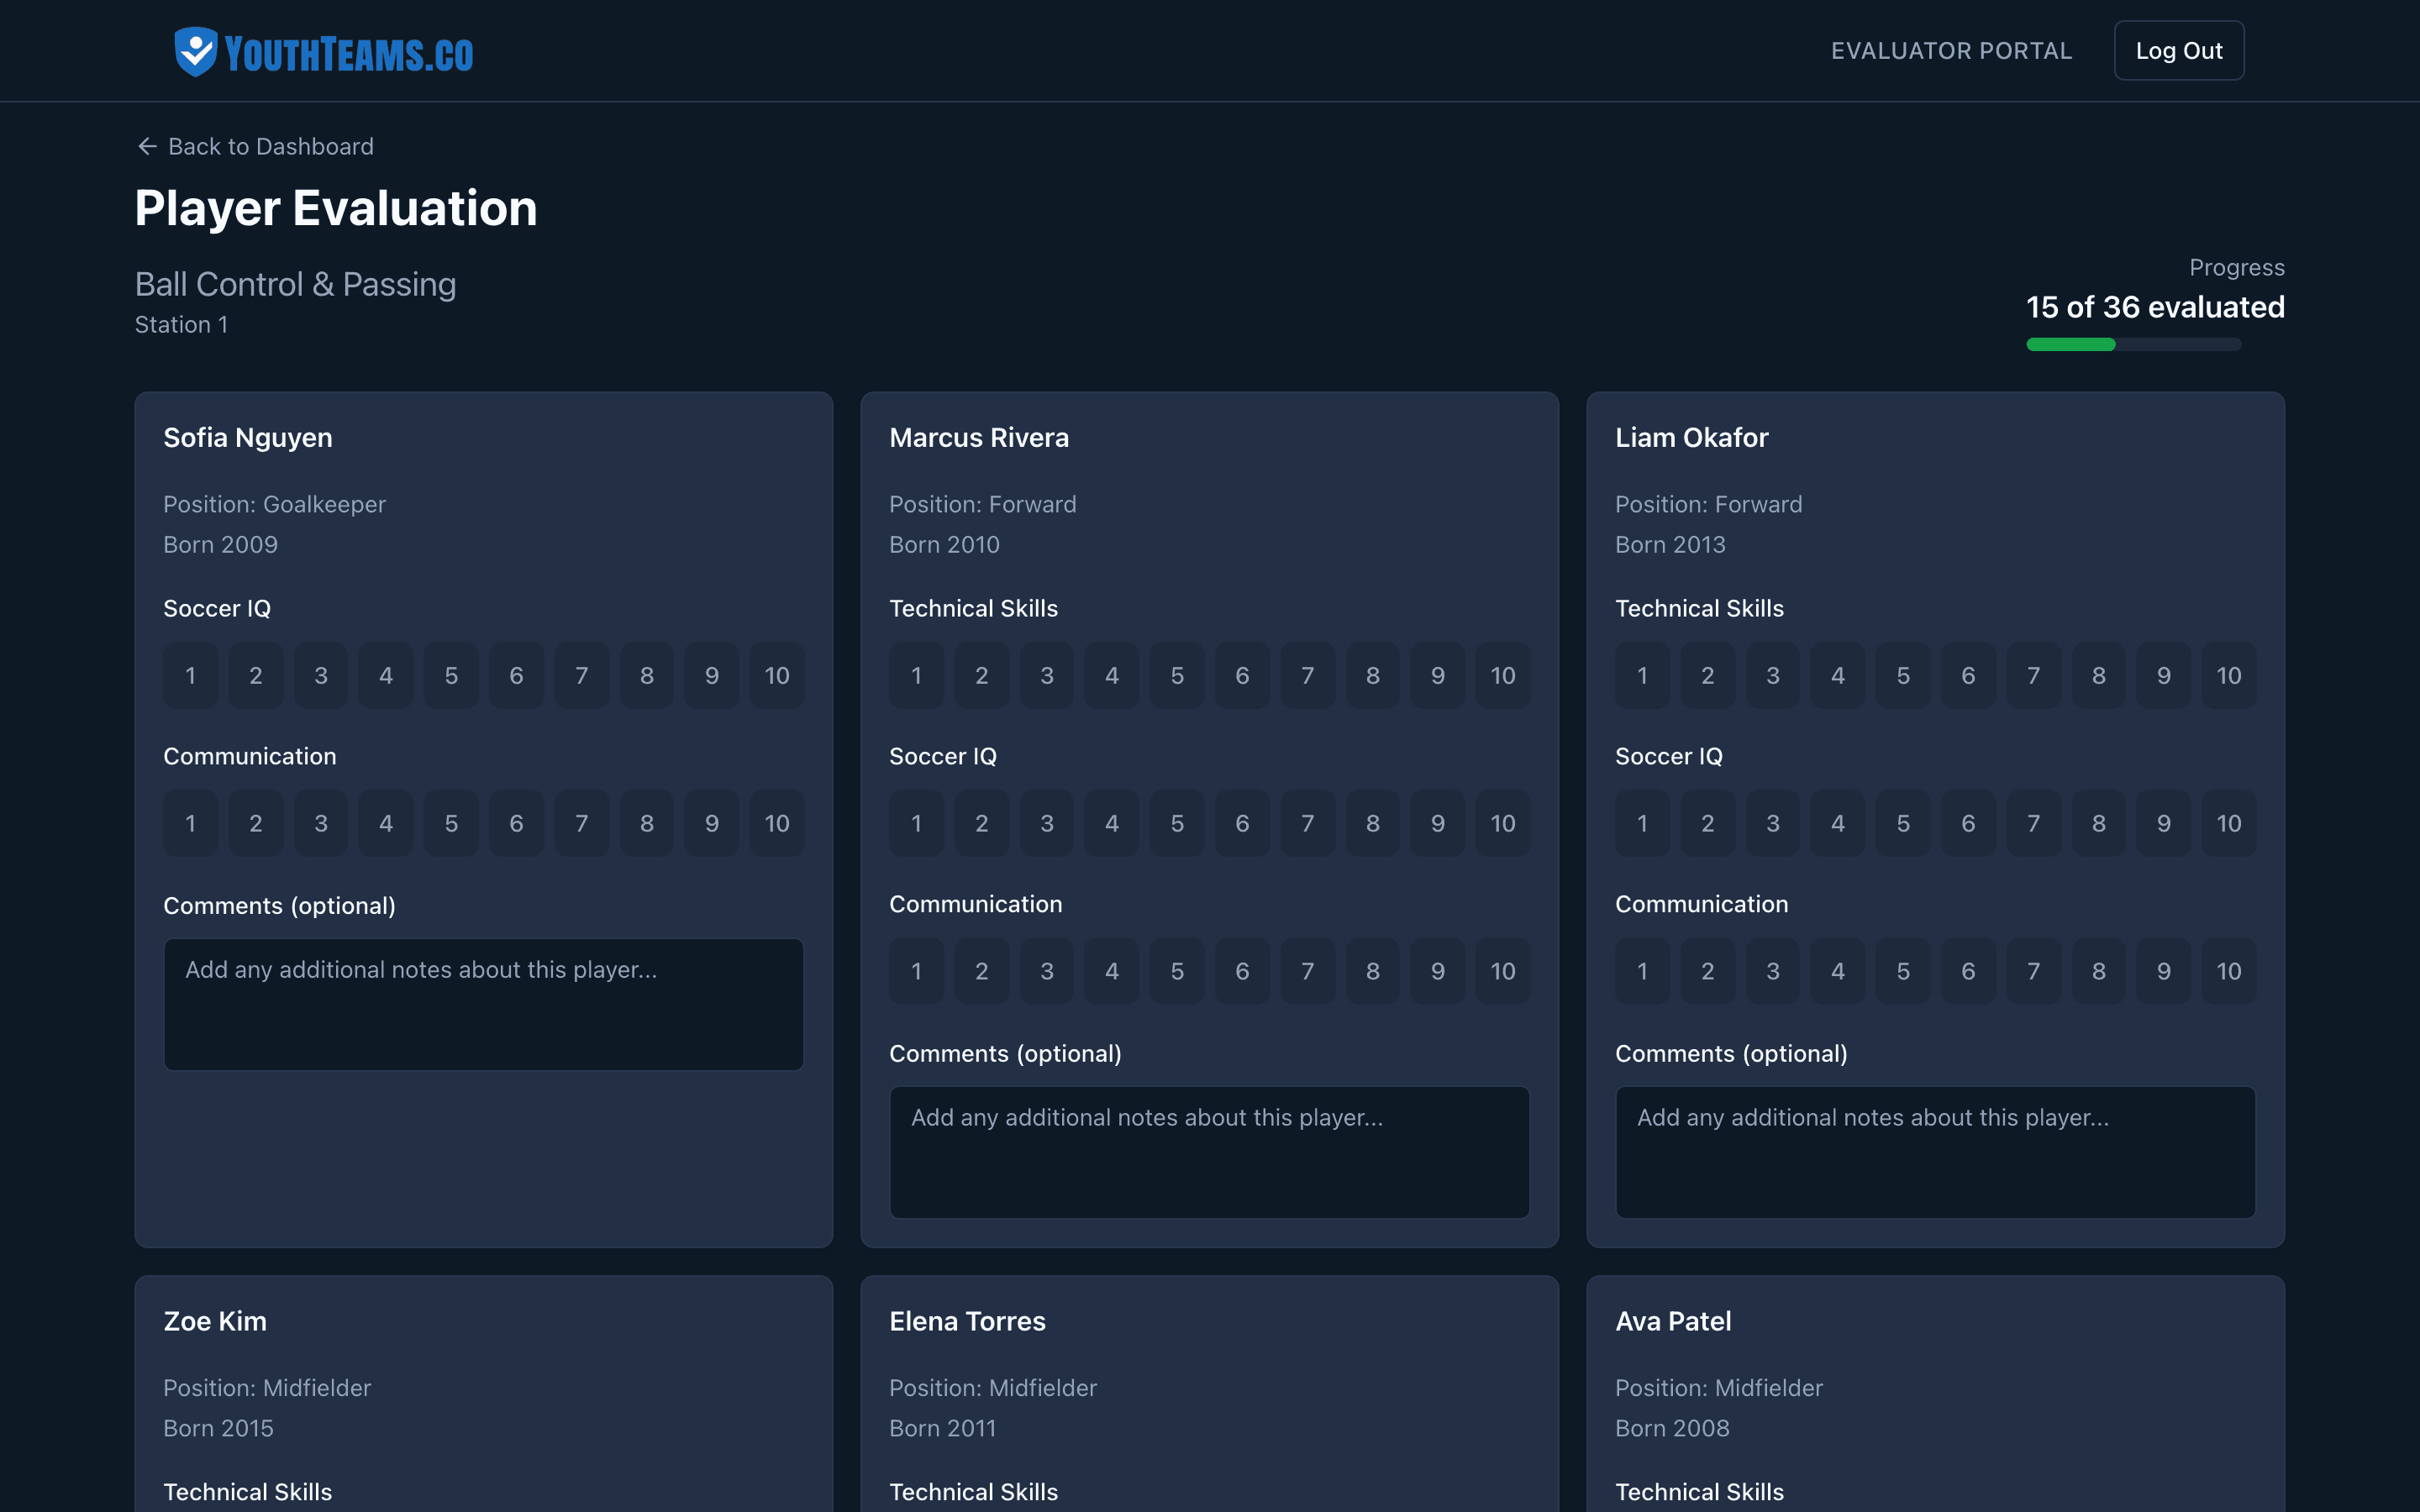This screenshot has width=2420, height=1512.
Task: Click Liam Okafor's additional notes box
Action: pos(1935,1152)
